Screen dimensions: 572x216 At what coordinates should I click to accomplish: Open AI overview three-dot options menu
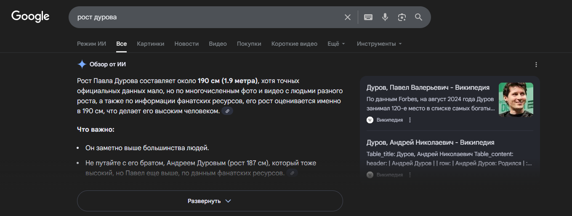coord(536,65)
